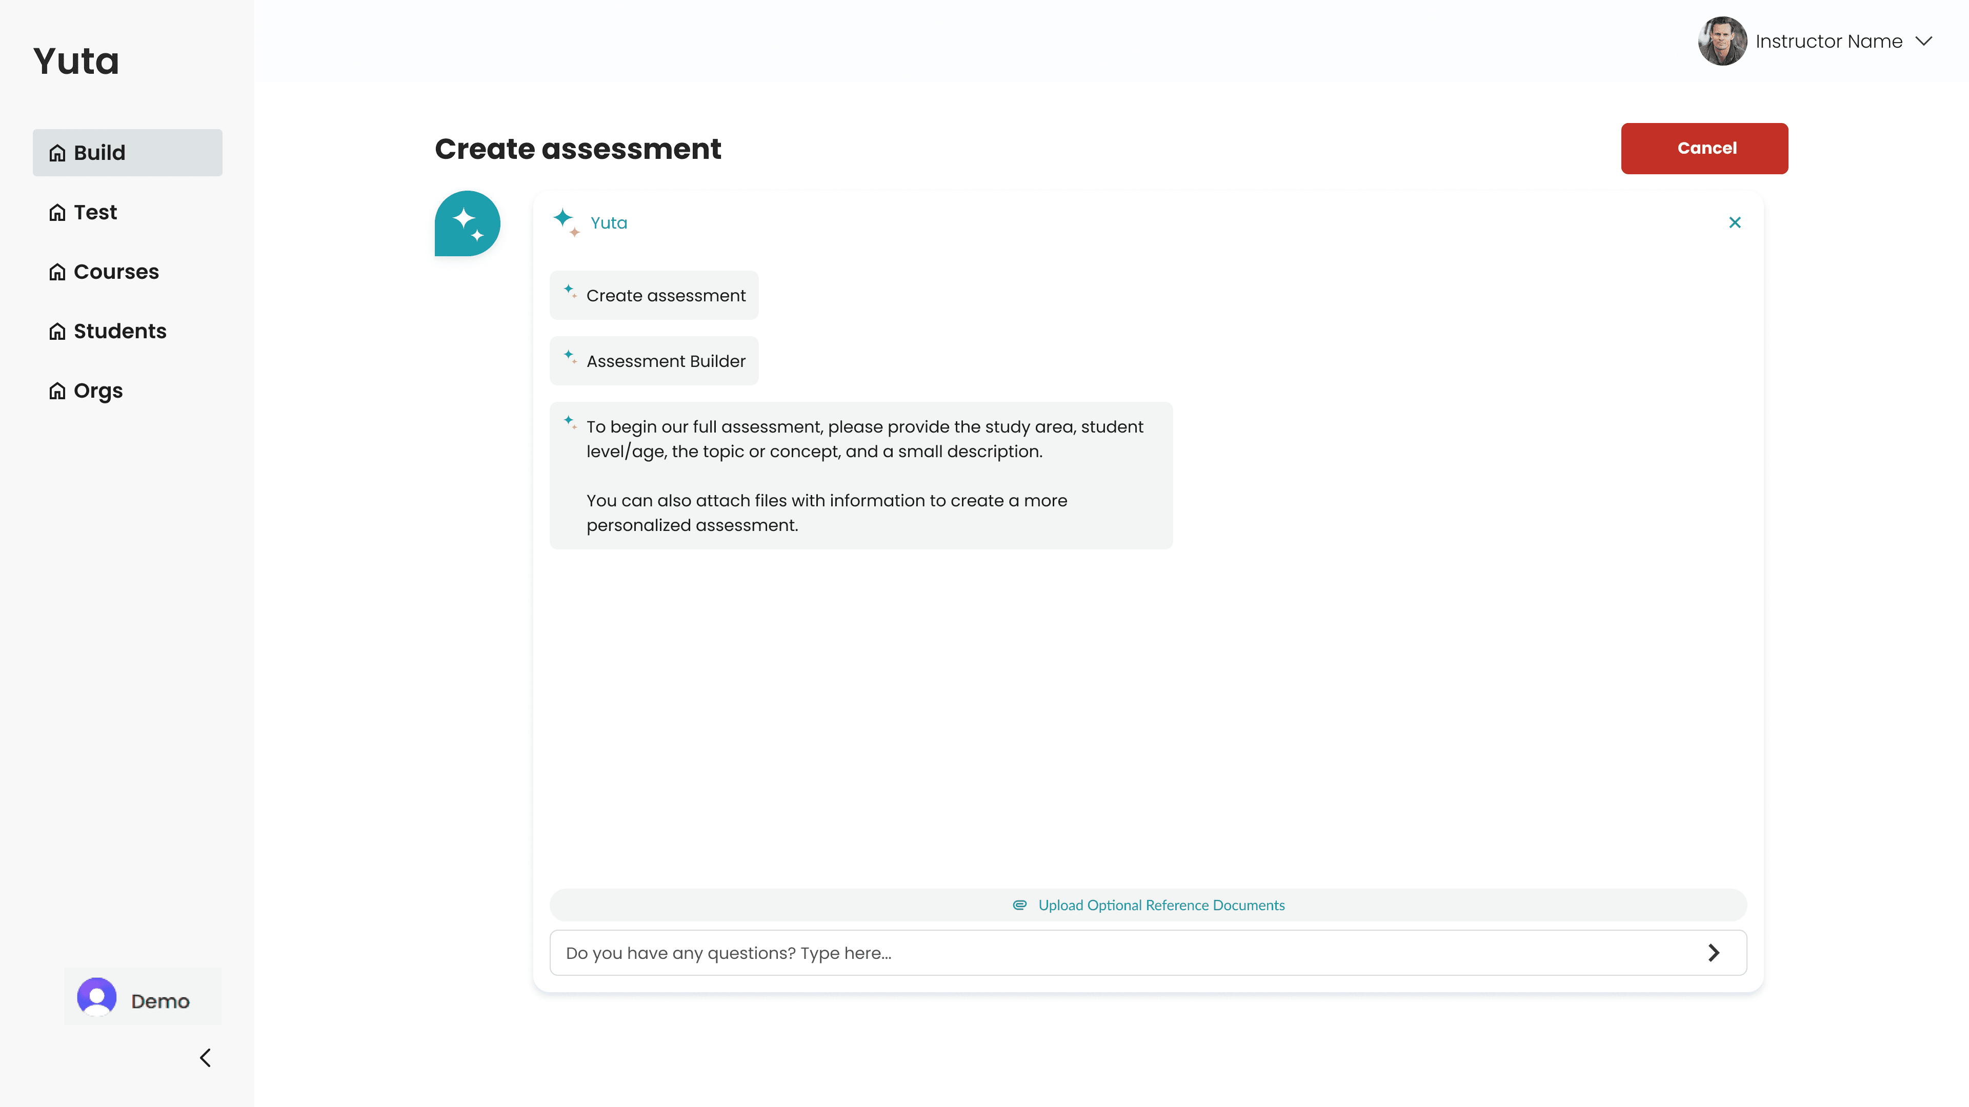
Task: Focus the questions text input field
Action: 1123,953
